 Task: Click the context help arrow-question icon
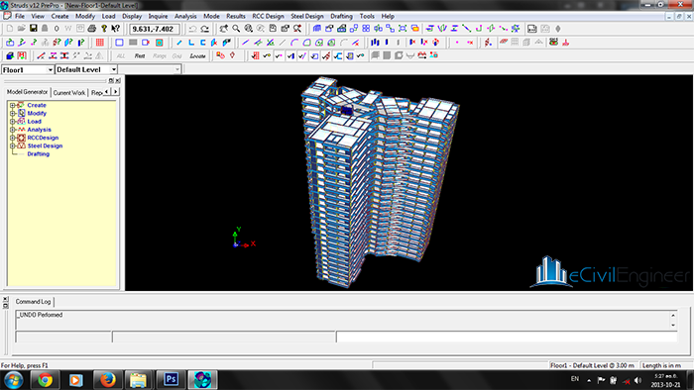click(x=115, y=29)
